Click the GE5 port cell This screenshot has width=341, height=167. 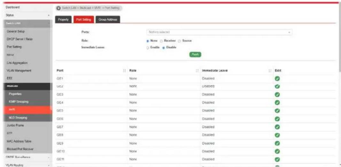pyautogui.click(x=59, y=111)
